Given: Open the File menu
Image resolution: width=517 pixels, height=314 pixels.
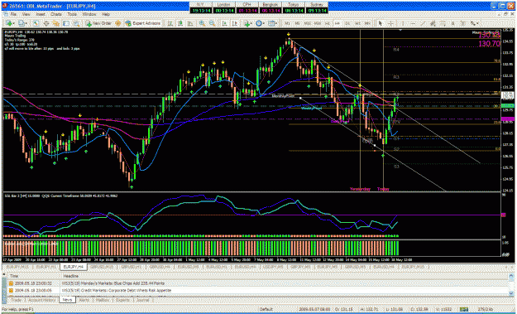Looking at the screenshot, I should pyautogui.click(x=13, y=14).
